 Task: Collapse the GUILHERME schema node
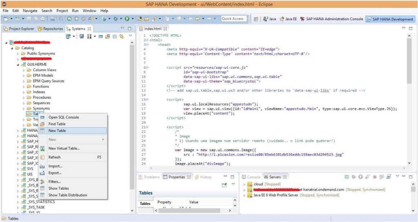click(18, 65)
